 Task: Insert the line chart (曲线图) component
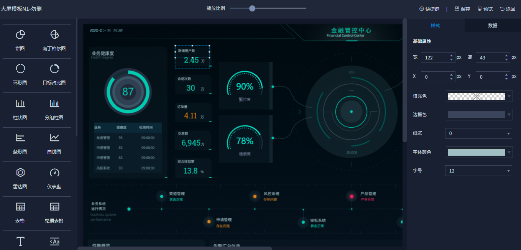[54, 143]
